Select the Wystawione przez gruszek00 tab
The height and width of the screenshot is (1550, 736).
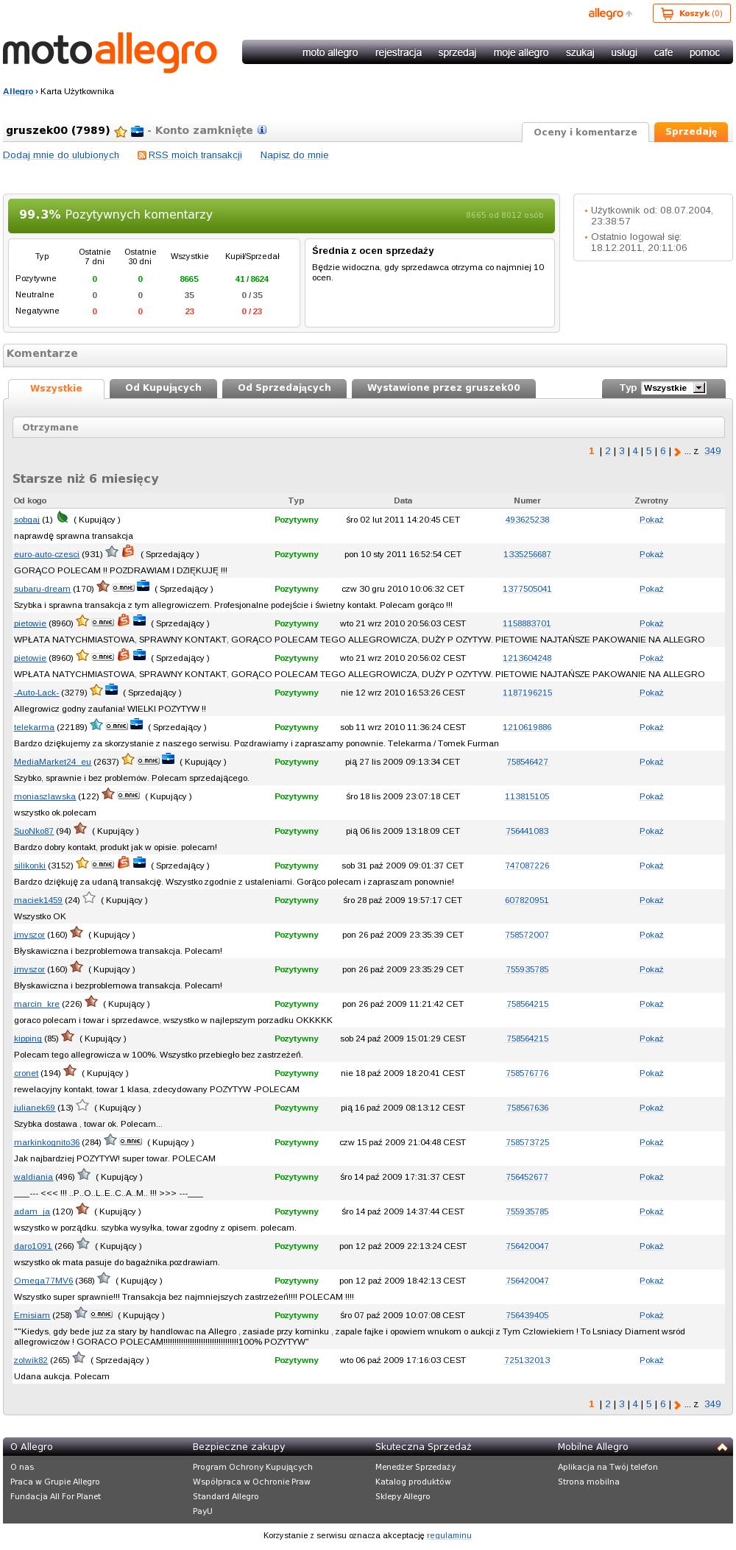point(444,388)
